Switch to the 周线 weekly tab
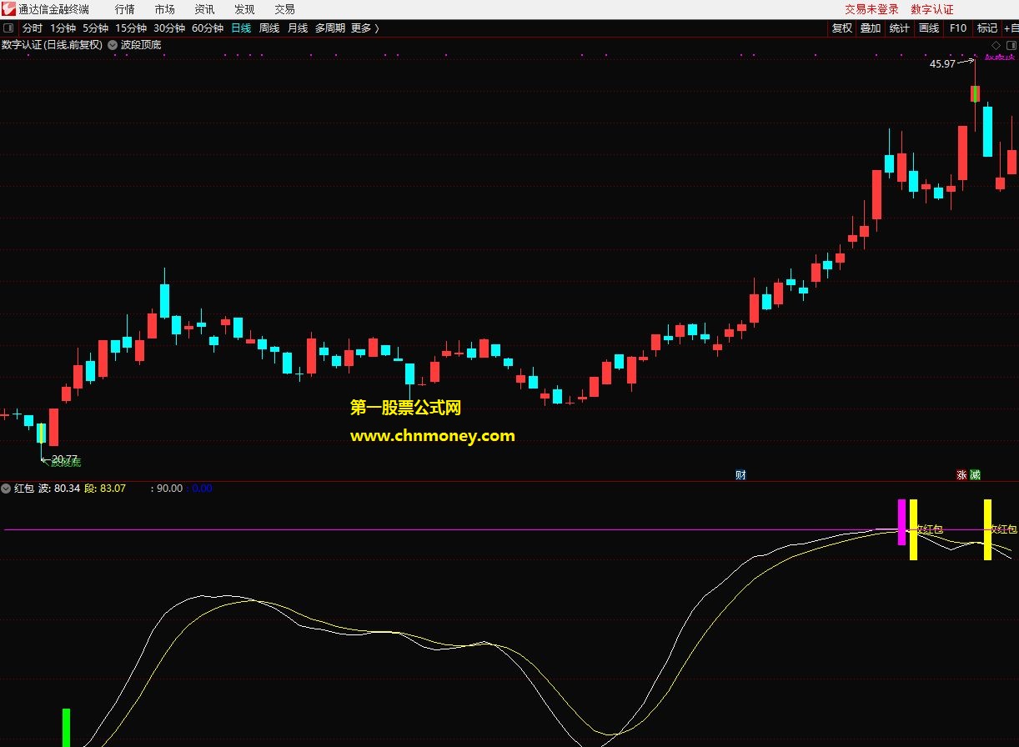Screen dimensions: 1019x747 click(x=269, y=28)
